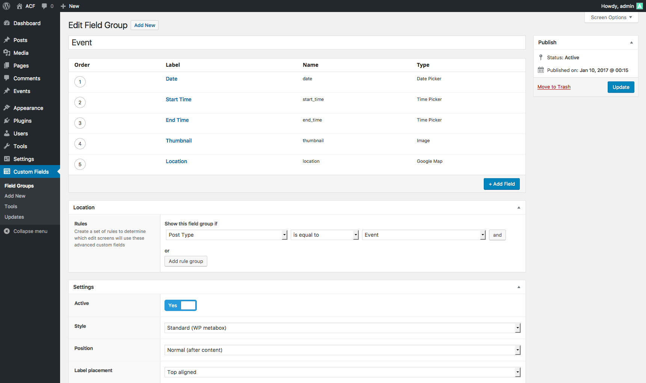The height and width of the screenshot is (383, 646).
Task: Click the WordPress logo icon
Action: (6, 6)
